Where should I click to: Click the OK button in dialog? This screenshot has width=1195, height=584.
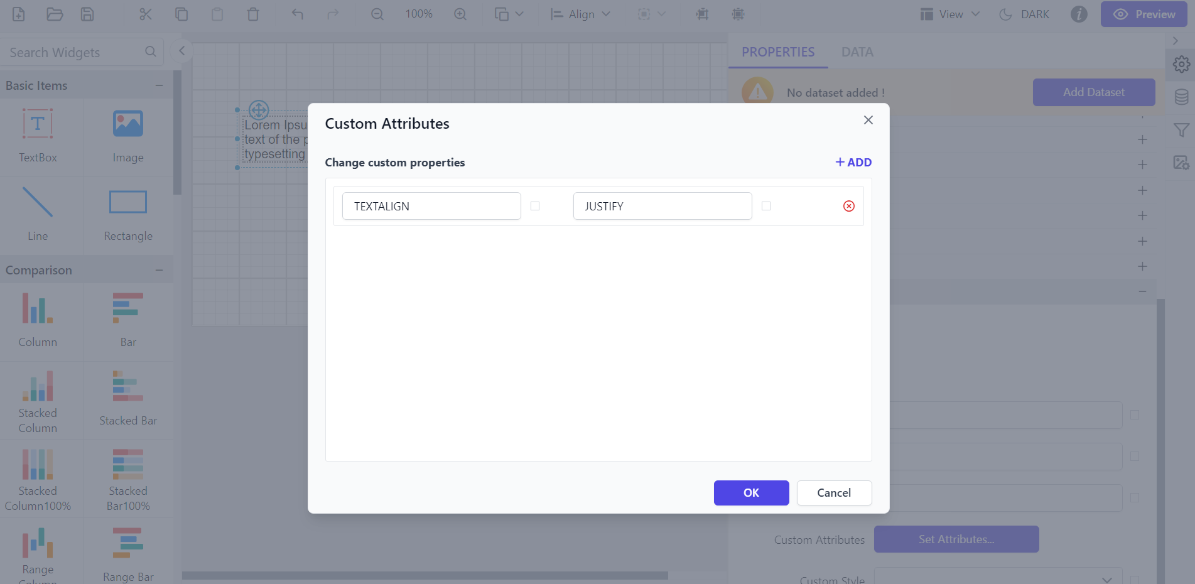[751, 493]
